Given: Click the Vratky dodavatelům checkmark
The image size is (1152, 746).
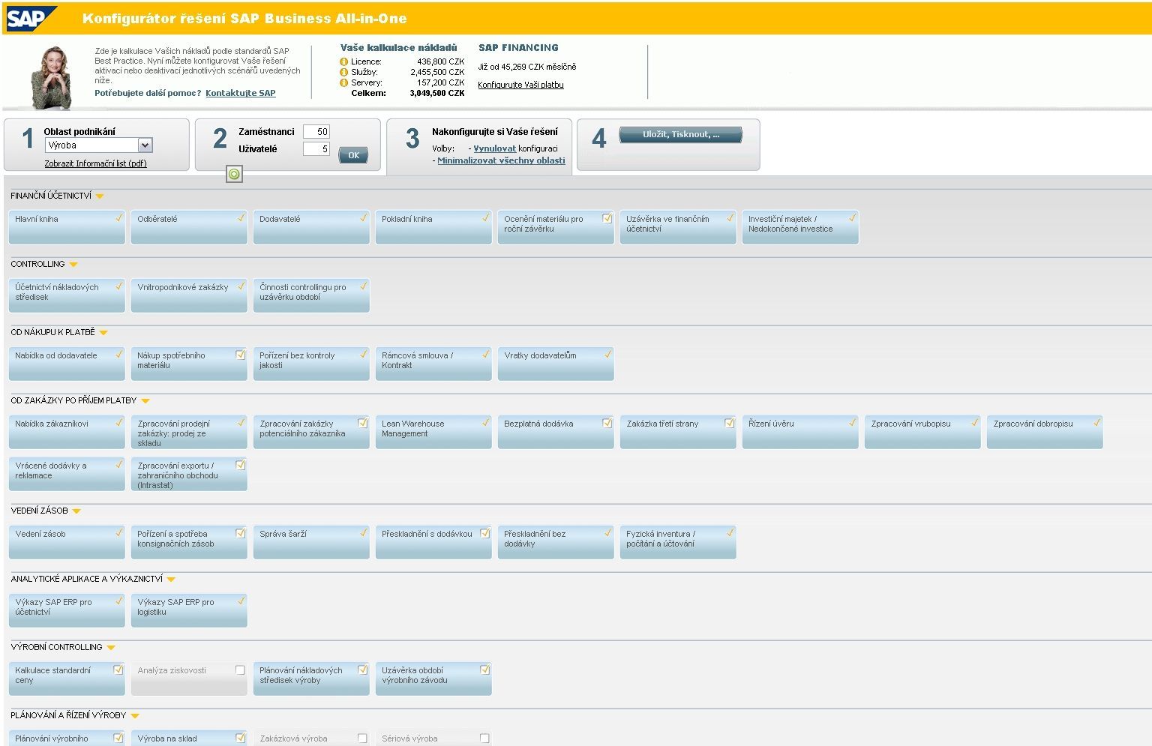Looking at the screenshot, I should pyautogui.click(x=608, y=354).
